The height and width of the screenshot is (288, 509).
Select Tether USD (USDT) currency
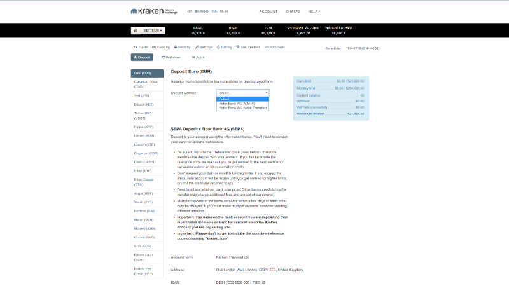147,116
